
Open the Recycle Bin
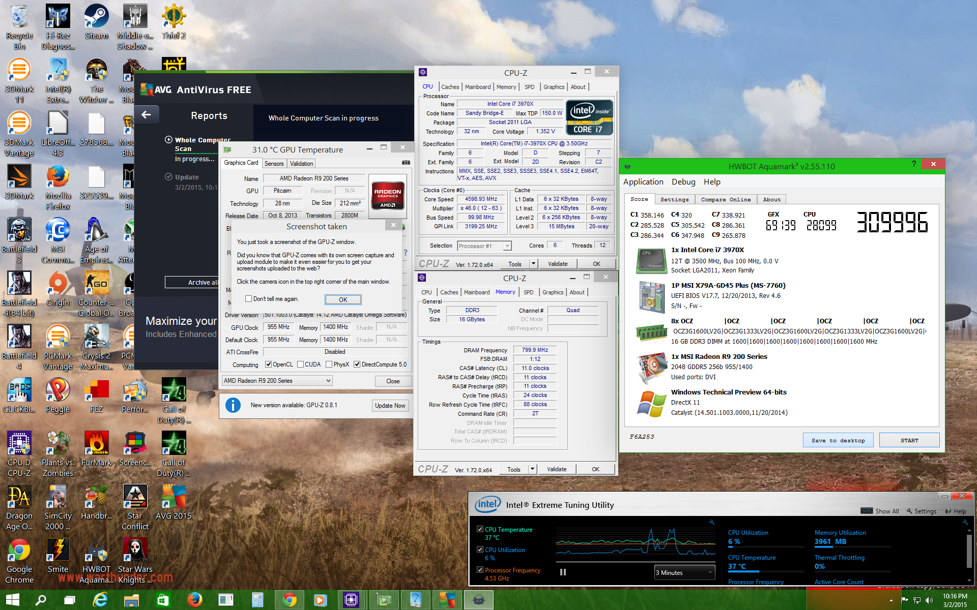pyautogui.click(x=19, y=27)
